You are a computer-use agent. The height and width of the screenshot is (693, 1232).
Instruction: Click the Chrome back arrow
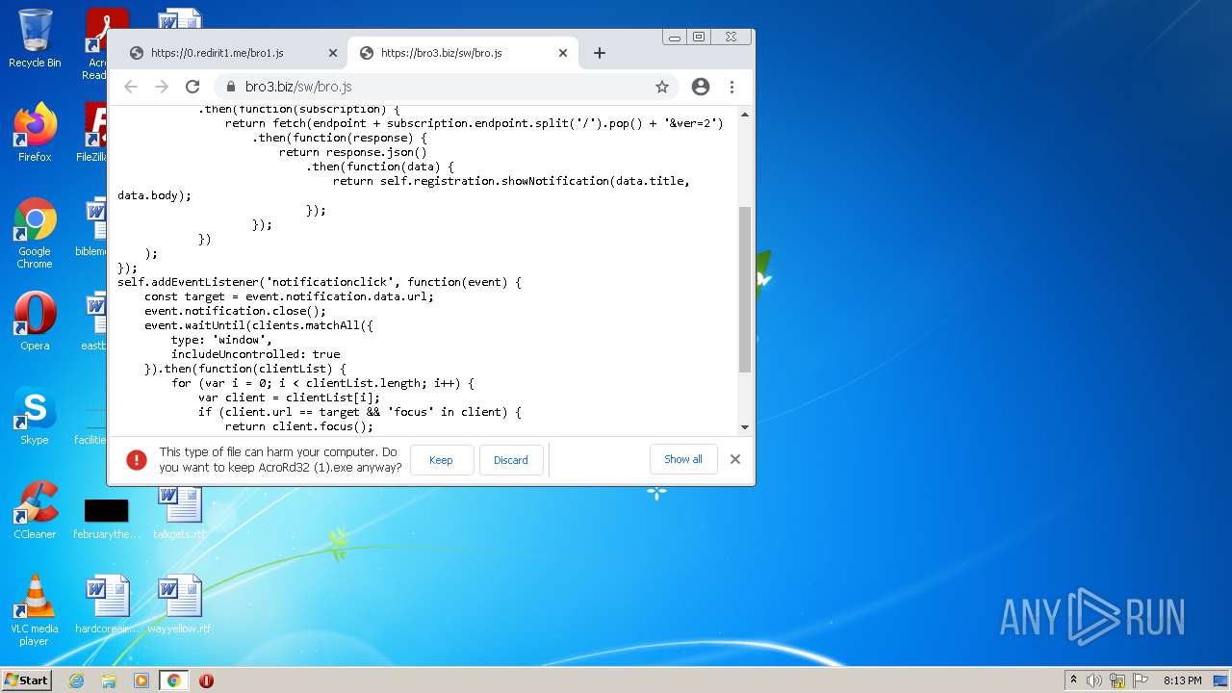pos(131,87)
